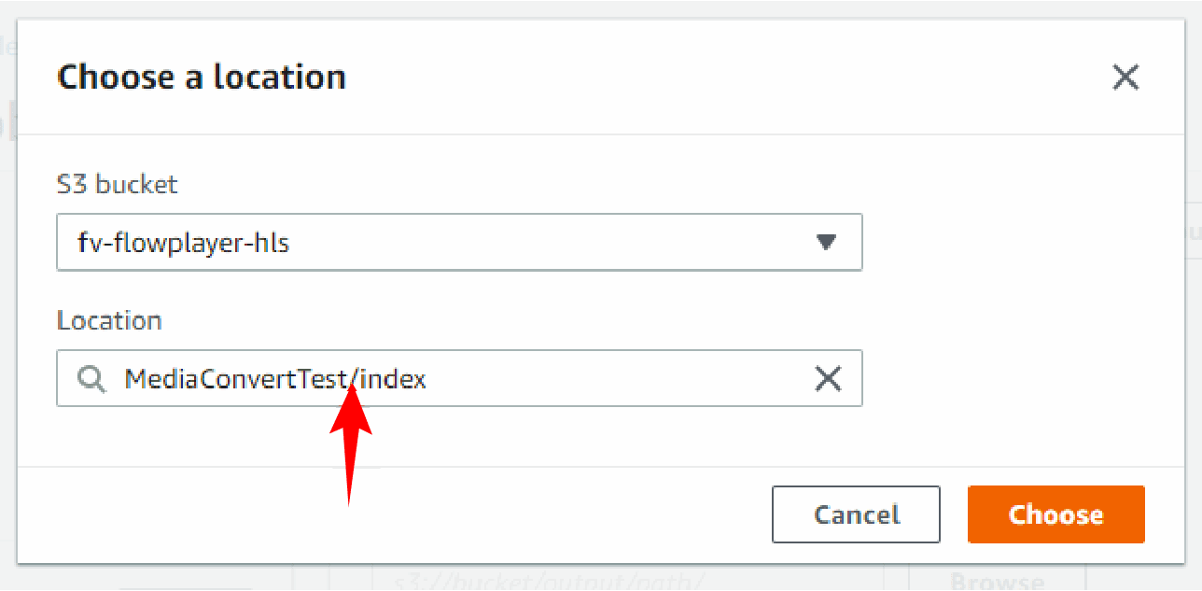This screenshot has width=1202, height=591.
Task: Click the Cancel button
Action: tap(856, 514)
